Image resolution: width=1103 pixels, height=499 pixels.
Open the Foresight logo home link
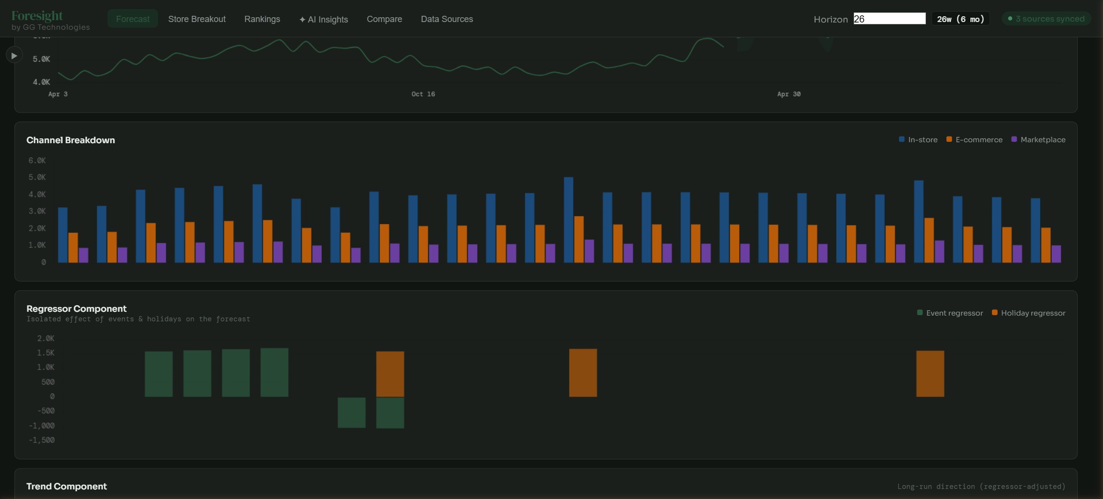click(x=37, y=16)
